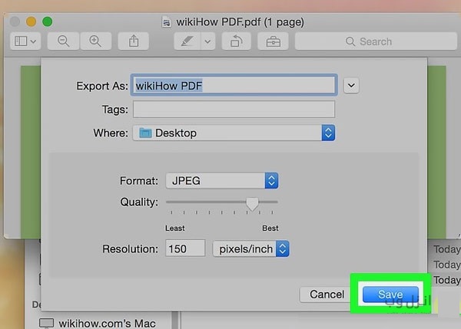Image resolution: width=461 pixels, height=329 pixels.
Task: Click the zoom in magnifier icon
Action: point(95,41)
